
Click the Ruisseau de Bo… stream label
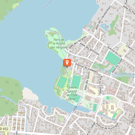(125, 74)
